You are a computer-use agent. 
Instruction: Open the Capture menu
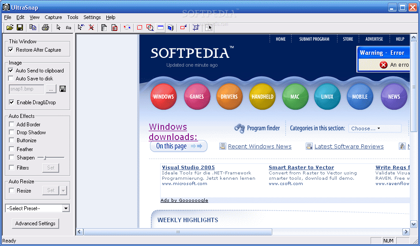point(53,17)
